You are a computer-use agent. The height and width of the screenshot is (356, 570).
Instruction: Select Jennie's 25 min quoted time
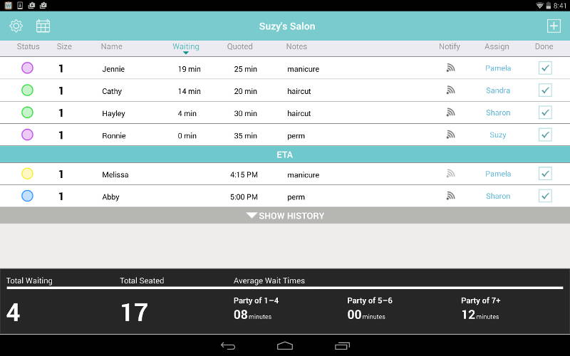tap(245, 69)
